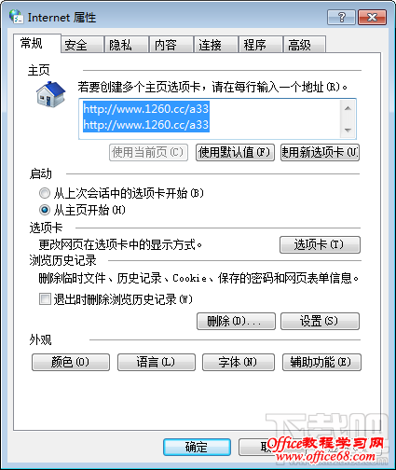Screen dimensions: 396x470
Task: Click the 删除(D)... button
Action: click(x=236, y=321)
